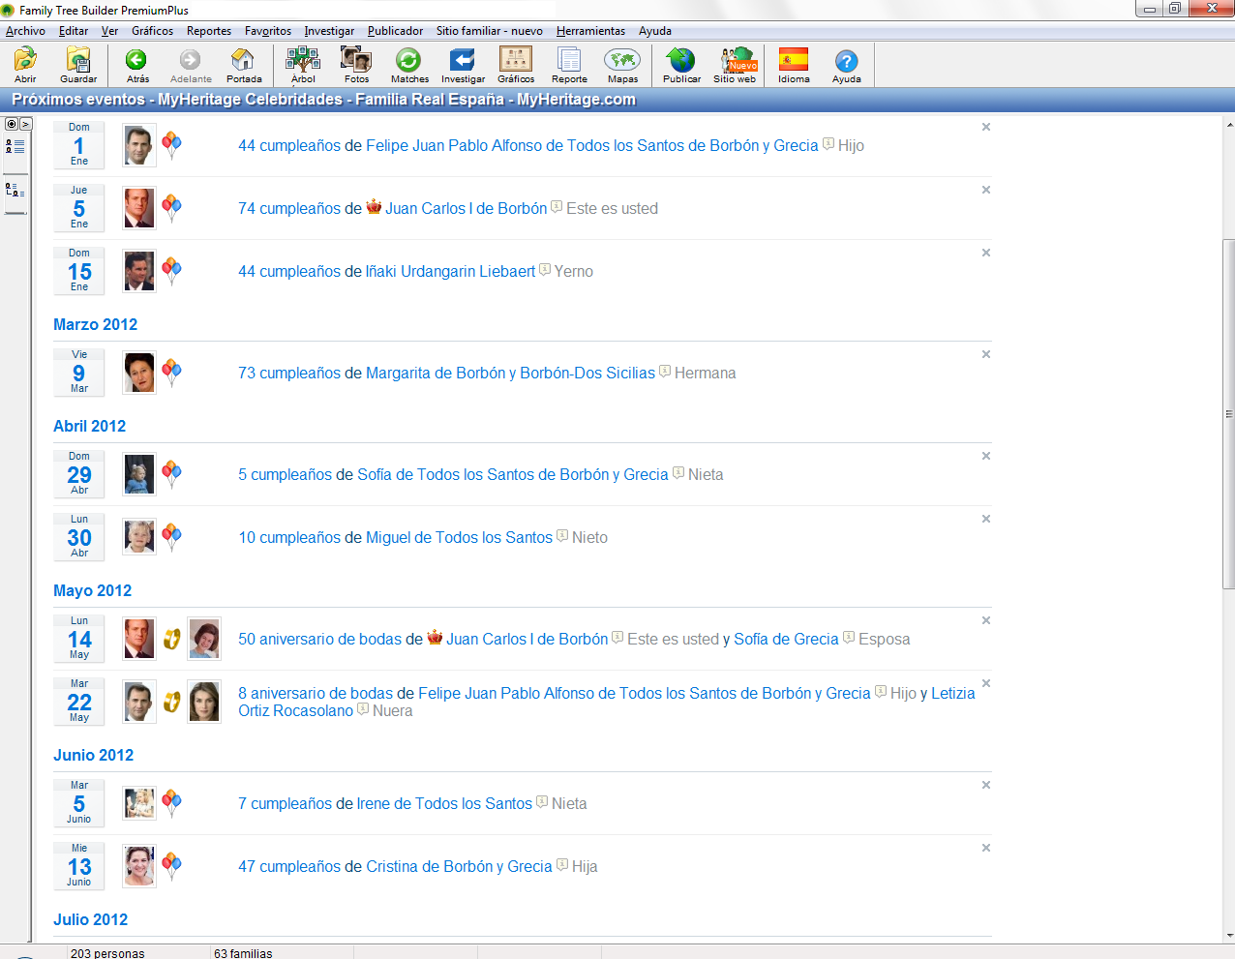Click the round pin button atop the sidebar

point(12,124)
